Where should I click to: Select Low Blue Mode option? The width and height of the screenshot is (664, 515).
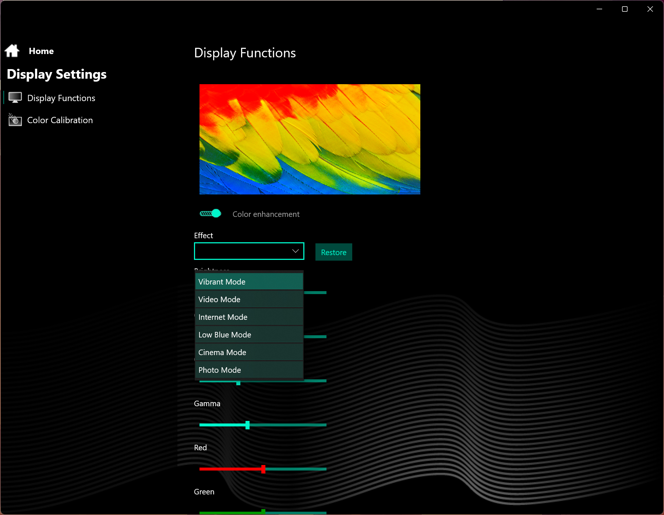pos(249,335)
